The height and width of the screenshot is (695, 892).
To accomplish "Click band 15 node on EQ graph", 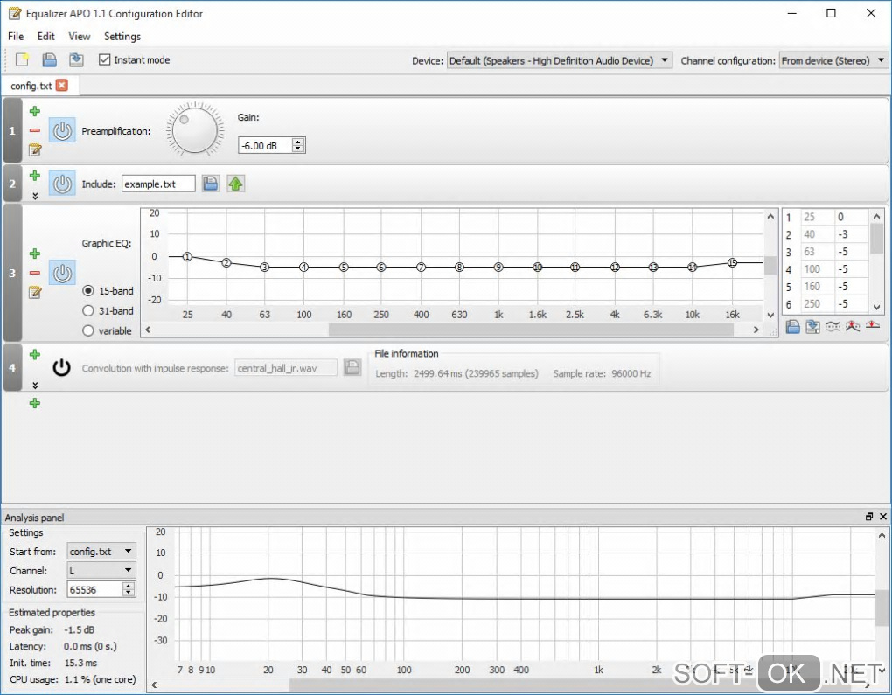I will click(x=732, y=262).
